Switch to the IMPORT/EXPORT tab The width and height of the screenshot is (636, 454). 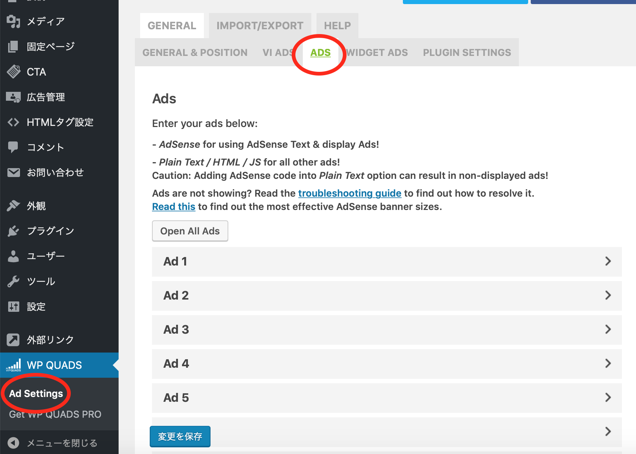(x=260, y=26)
